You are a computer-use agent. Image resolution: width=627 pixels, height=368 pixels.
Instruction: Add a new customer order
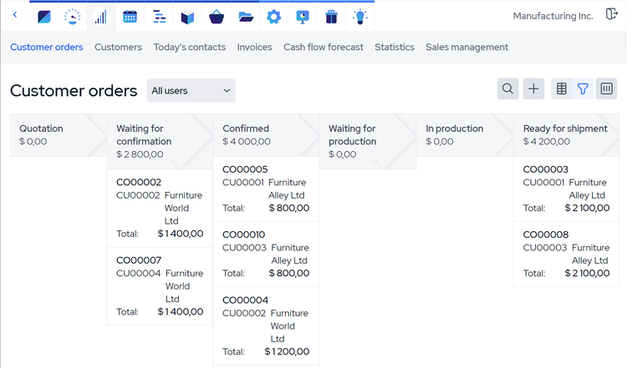coord(533,88)
